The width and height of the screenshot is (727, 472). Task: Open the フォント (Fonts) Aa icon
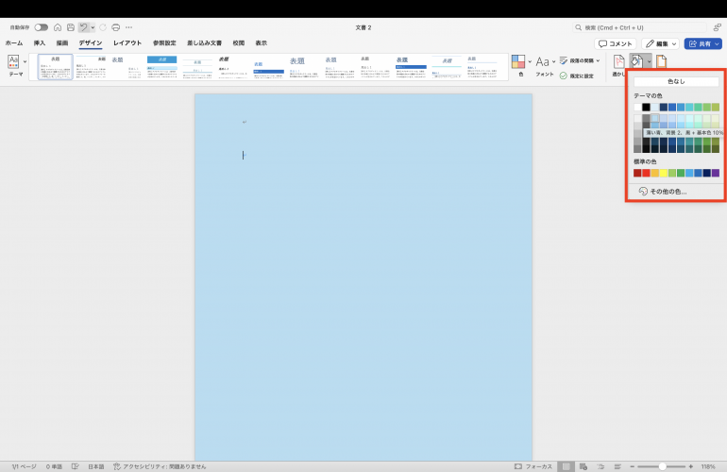543,61
